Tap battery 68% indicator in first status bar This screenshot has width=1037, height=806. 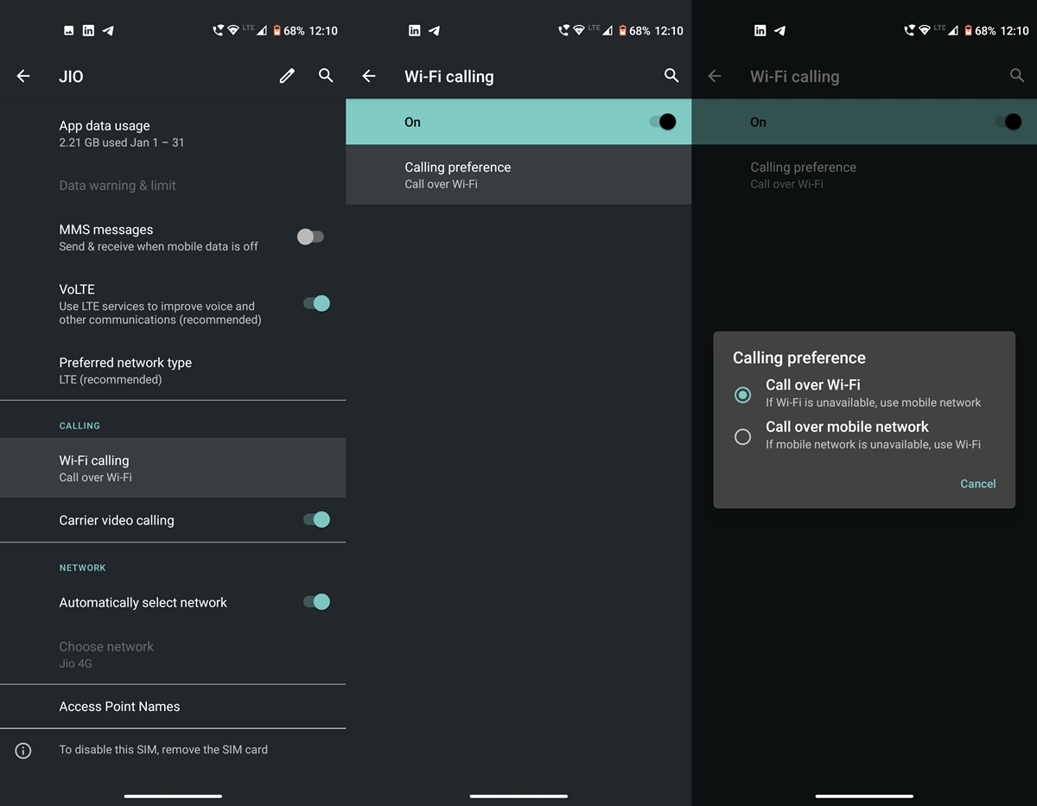click(x=289, y=30)
